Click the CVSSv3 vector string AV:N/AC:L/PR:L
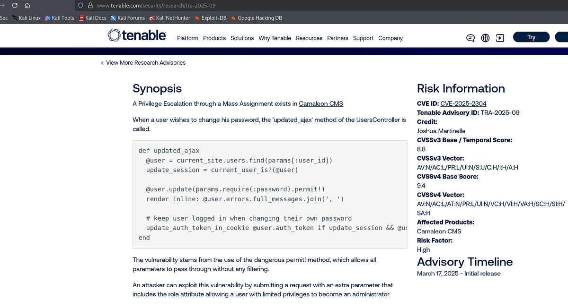This screenshot has width=568, height=308. pyautogui.click(x=468, y=168)
